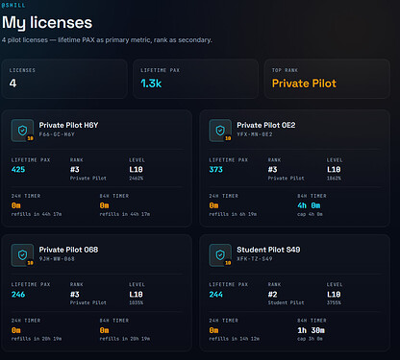This screenshot has width=400, height=360.
Task: Click the 425 lifetime PAX value
Action: pos(18,170)
